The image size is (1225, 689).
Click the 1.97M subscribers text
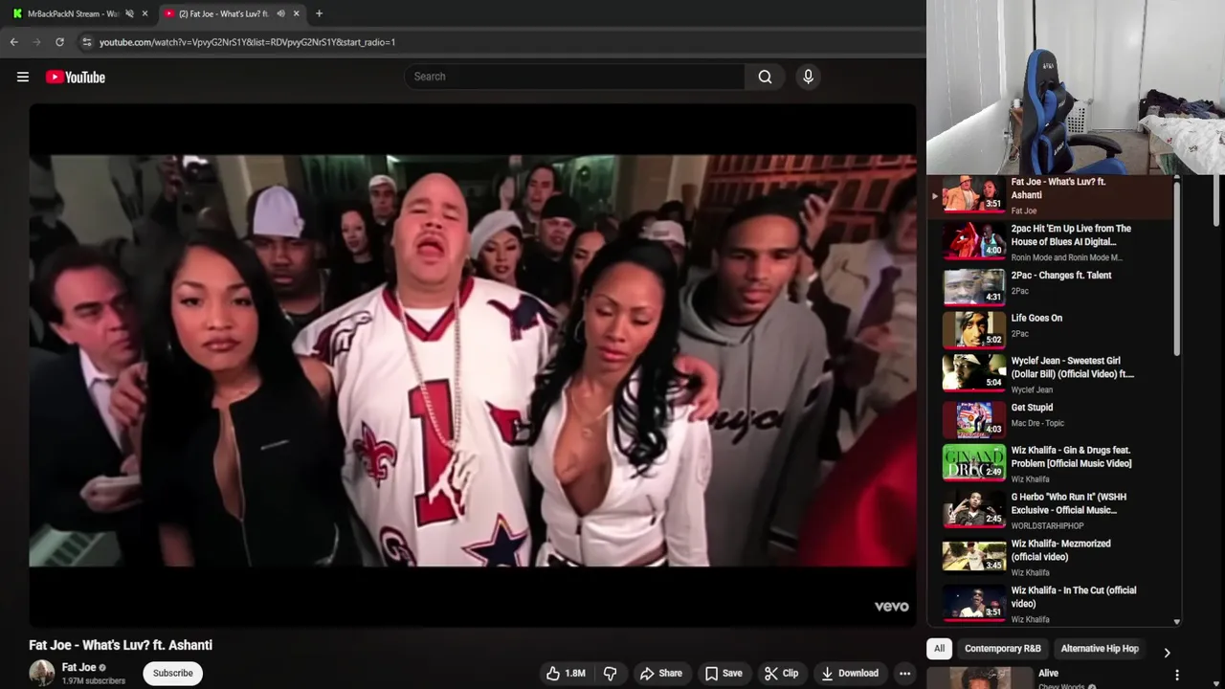pyautogui.click(x=94, y=681)
